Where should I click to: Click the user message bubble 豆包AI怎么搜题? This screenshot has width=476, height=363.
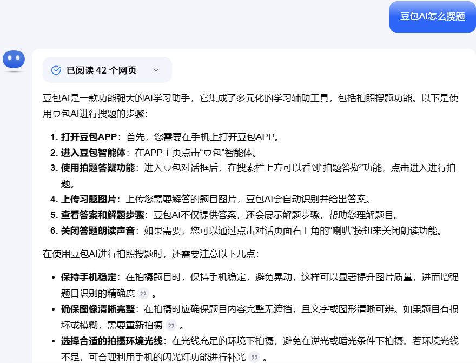click(433, 16)
